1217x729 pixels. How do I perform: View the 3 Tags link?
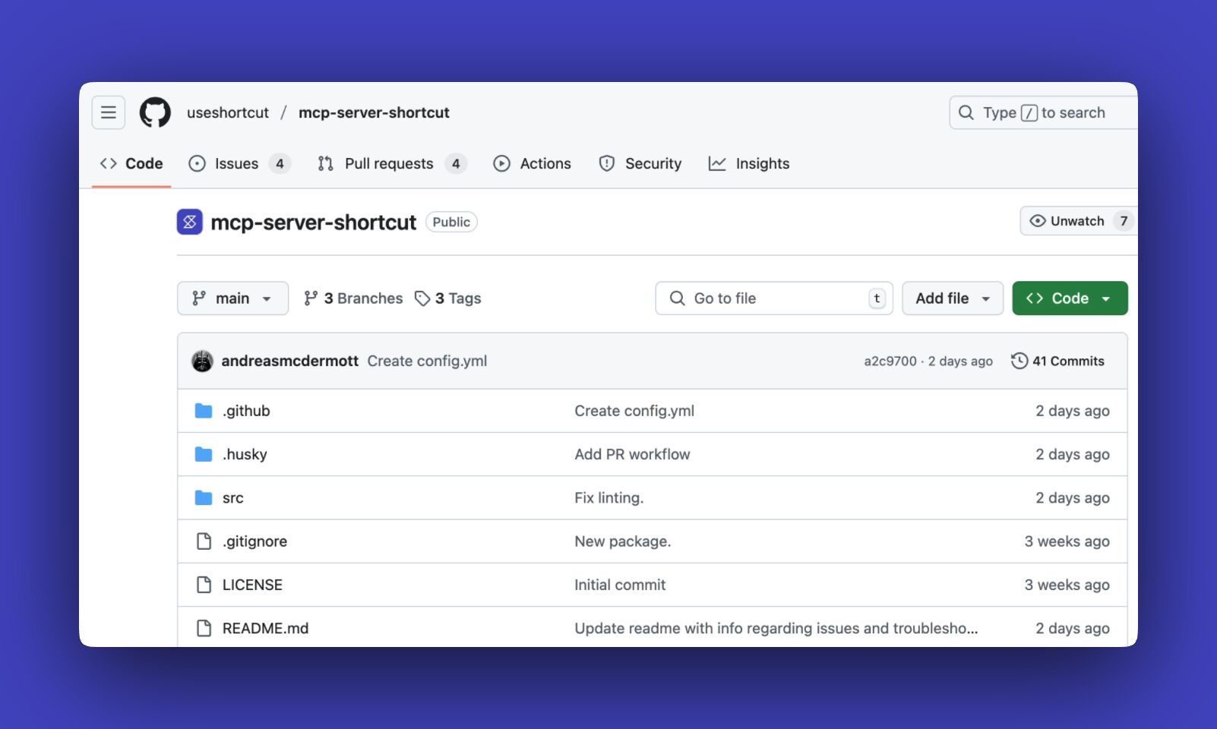point(448,298)
